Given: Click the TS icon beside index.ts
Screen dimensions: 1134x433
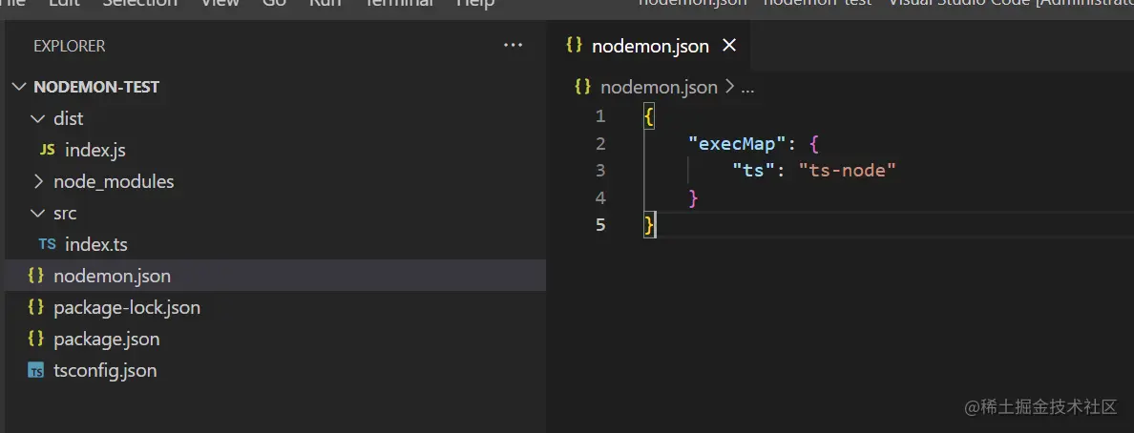Looking at the screenshot, I should 47,244.
